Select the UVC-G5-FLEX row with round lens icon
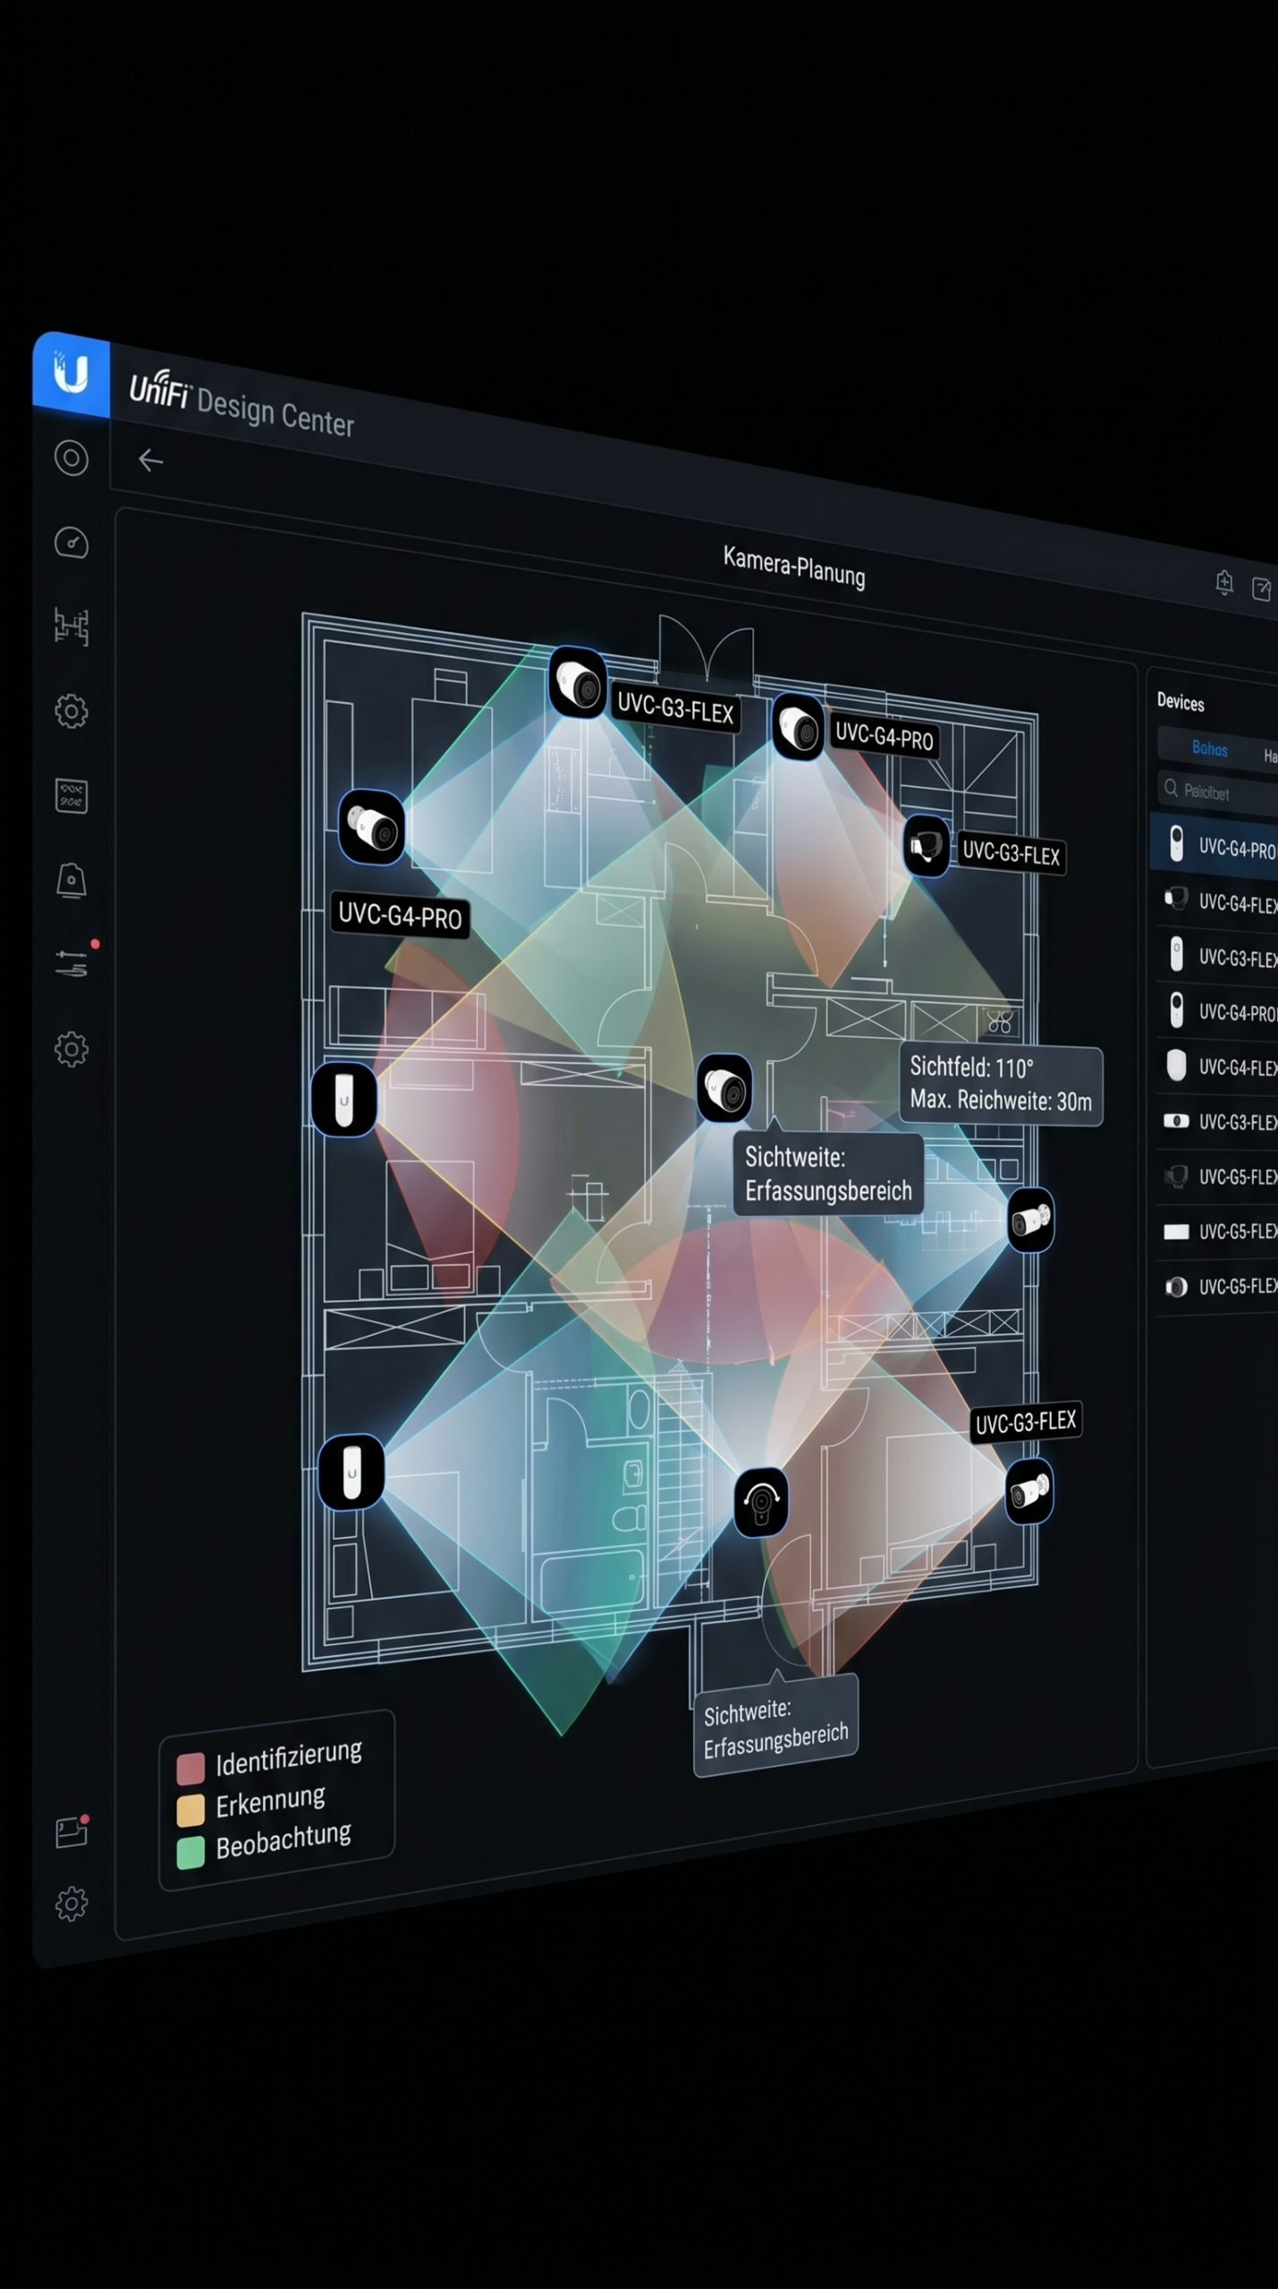Screen dimensions: 1278x2289 pyautogui.click(x=1217, y=1286)
